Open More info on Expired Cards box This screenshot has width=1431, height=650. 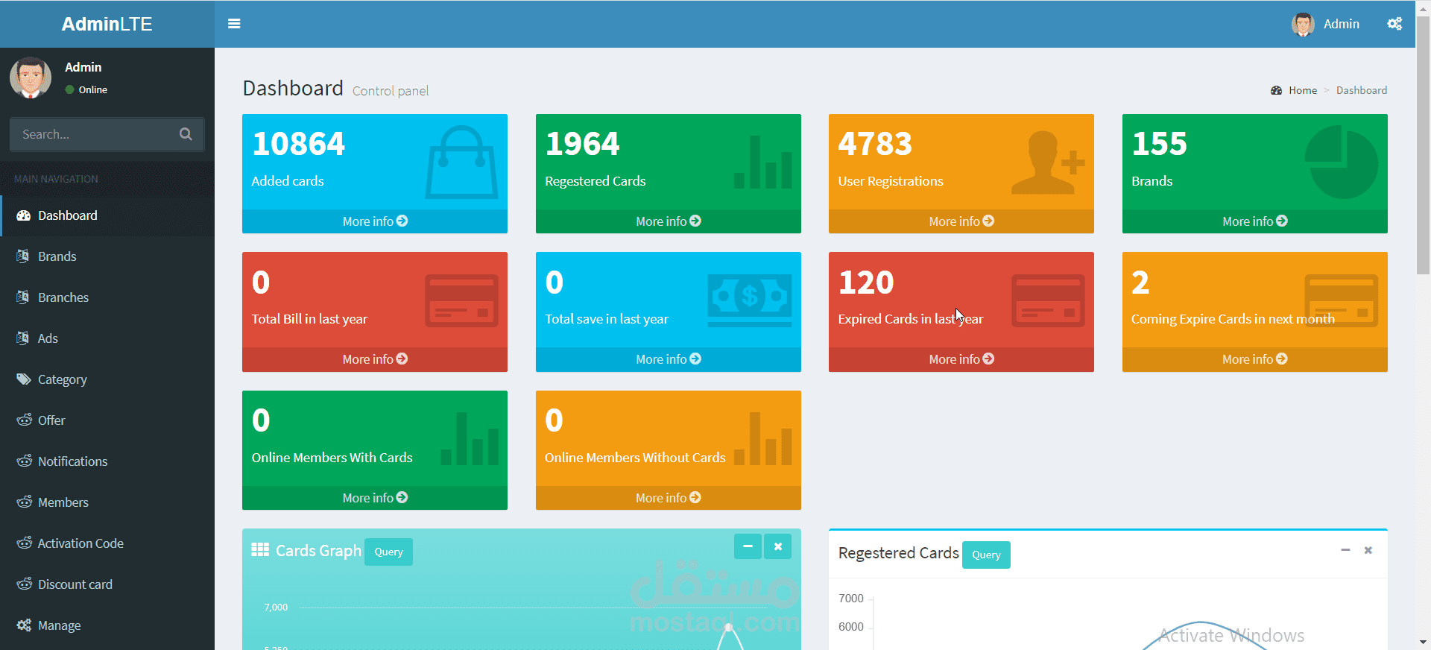(961, 359)
